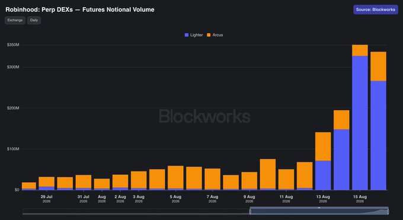Screen dimensions: 403x220
Task: Click the 11 Aug bar
Action: (x=286, y=180)
